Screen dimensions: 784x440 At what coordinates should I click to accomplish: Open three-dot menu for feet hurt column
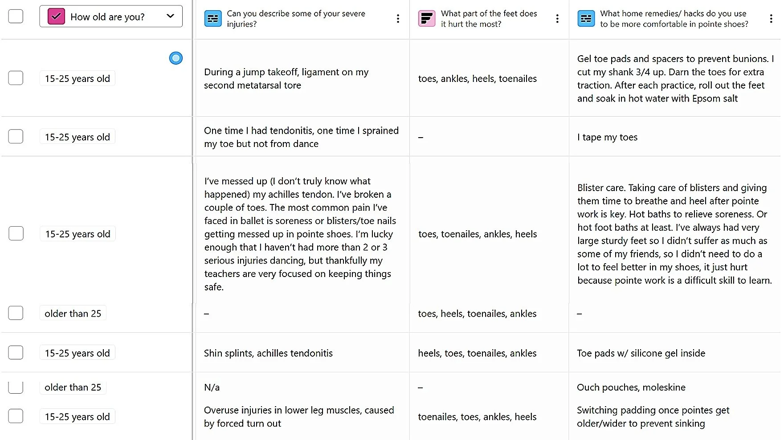(557, 19)
